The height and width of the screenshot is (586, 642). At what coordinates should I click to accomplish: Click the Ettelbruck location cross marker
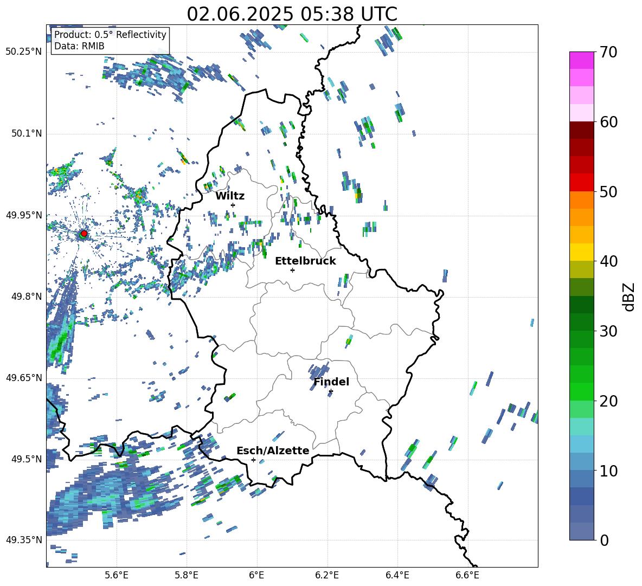[x=292, y=270]
